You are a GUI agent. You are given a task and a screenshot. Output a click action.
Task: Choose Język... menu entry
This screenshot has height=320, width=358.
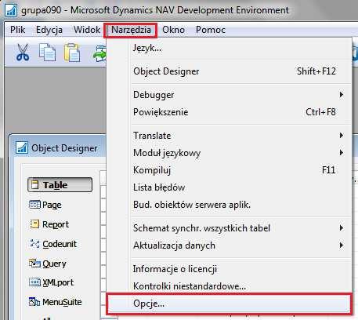point(229,48)
